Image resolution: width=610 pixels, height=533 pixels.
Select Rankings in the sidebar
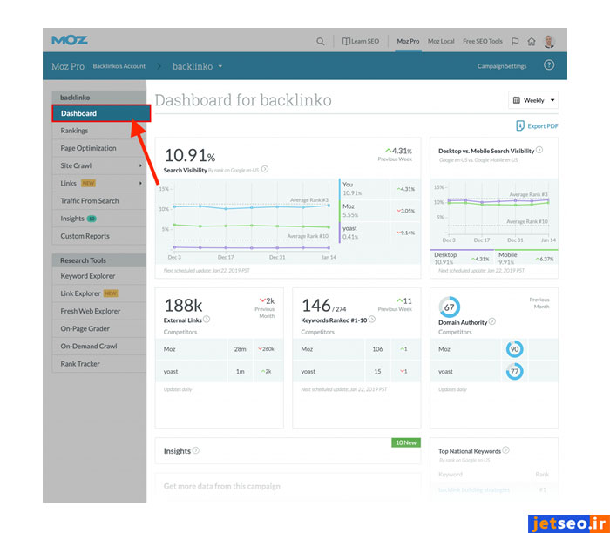coord(74,131)
